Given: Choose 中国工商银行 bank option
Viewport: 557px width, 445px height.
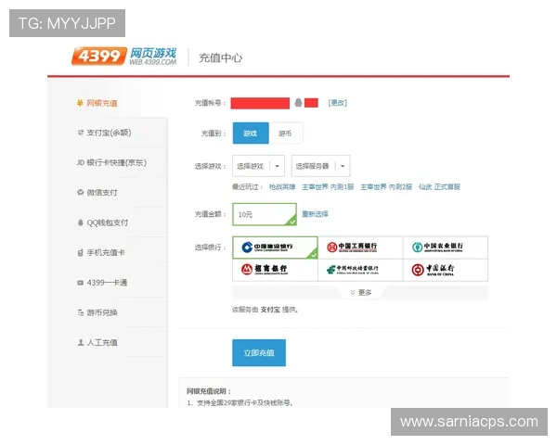Looking at the screenshot, I should click(x=357, y=247).
